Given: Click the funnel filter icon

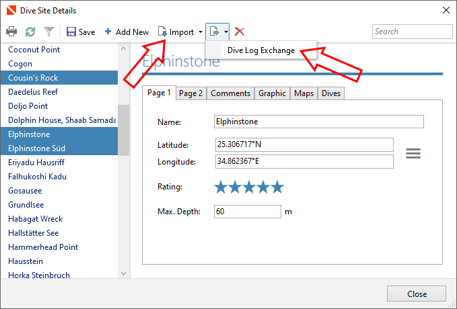Looking at the screenshot, I should pyautogui.click(x=48, y=32).
